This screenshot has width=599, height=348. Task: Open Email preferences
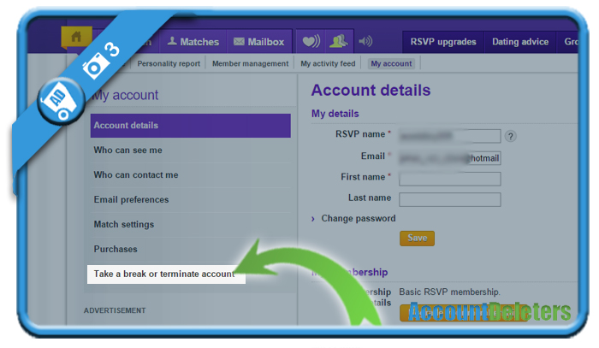(x=190, y=199)
